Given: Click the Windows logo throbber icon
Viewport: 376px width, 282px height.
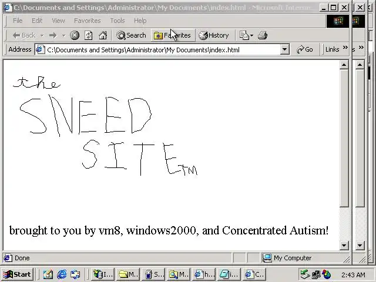Looking at the screenshot, I should click(x=338, y=21).
